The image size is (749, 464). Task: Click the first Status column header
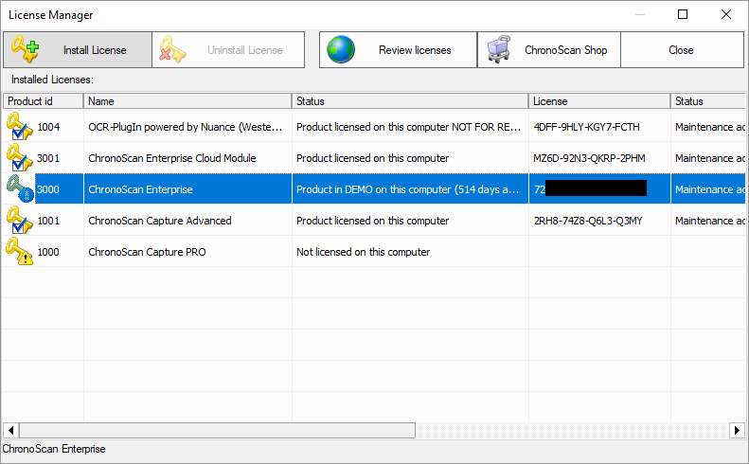click(410, 101)
